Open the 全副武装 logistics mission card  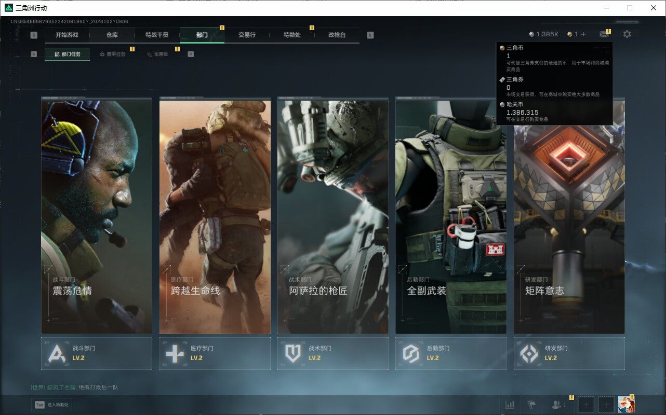(x=451, y=217)
